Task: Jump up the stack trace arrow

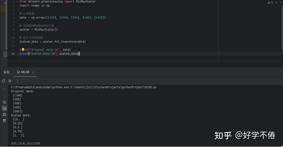Action: click(4, 90)
